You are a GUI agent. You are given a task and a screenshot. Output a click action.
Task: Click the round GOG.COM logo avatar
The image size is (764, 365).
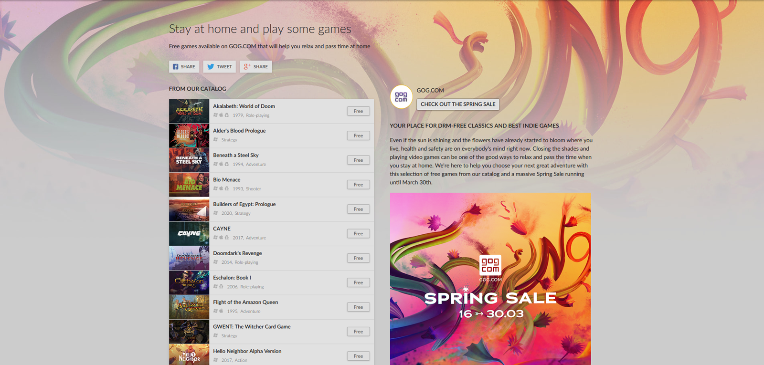(401, 97)
